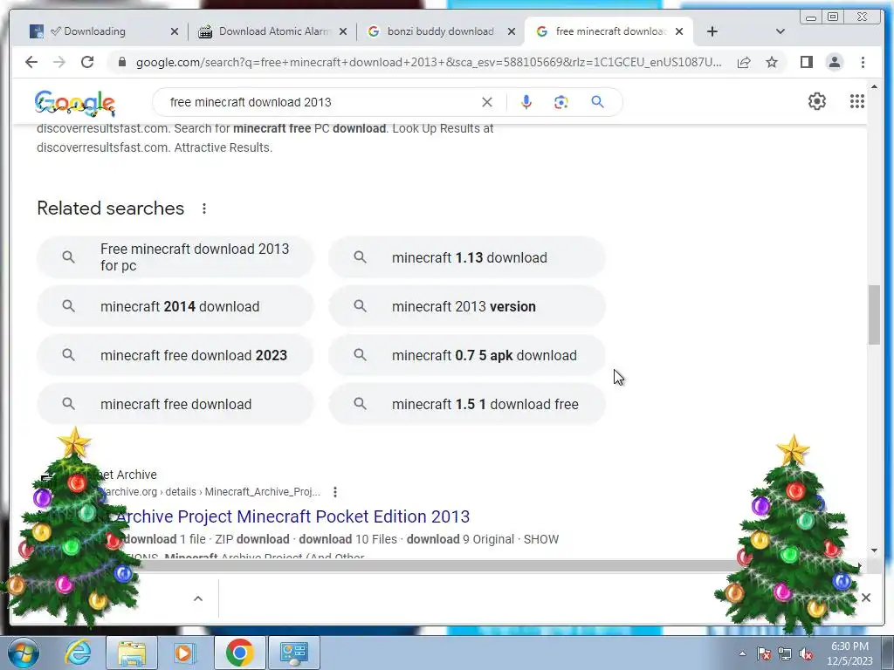Open the Windows Start menu
The height and width of the screenshot is (670, 894).
(23, 653)
